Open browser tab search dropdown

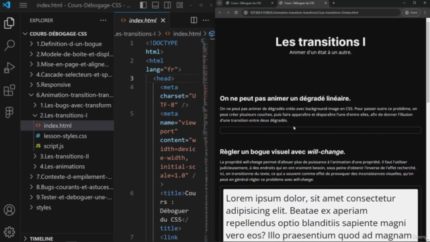[220, 3]
